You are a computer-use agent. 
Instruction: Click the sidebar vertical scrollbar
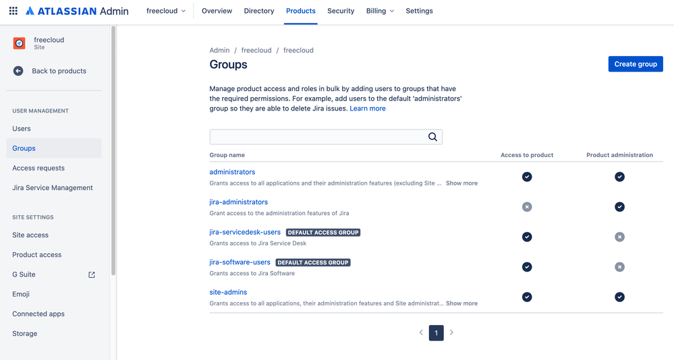click(113, 150)
